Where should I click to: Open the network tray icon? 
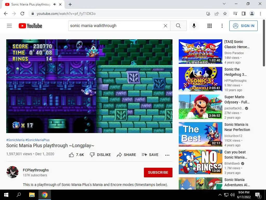coord(226,195)
